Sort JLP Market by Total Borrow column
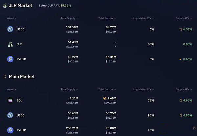Image resolution: width=197 pixels, height=136 pixels. (x=107, y=18)
